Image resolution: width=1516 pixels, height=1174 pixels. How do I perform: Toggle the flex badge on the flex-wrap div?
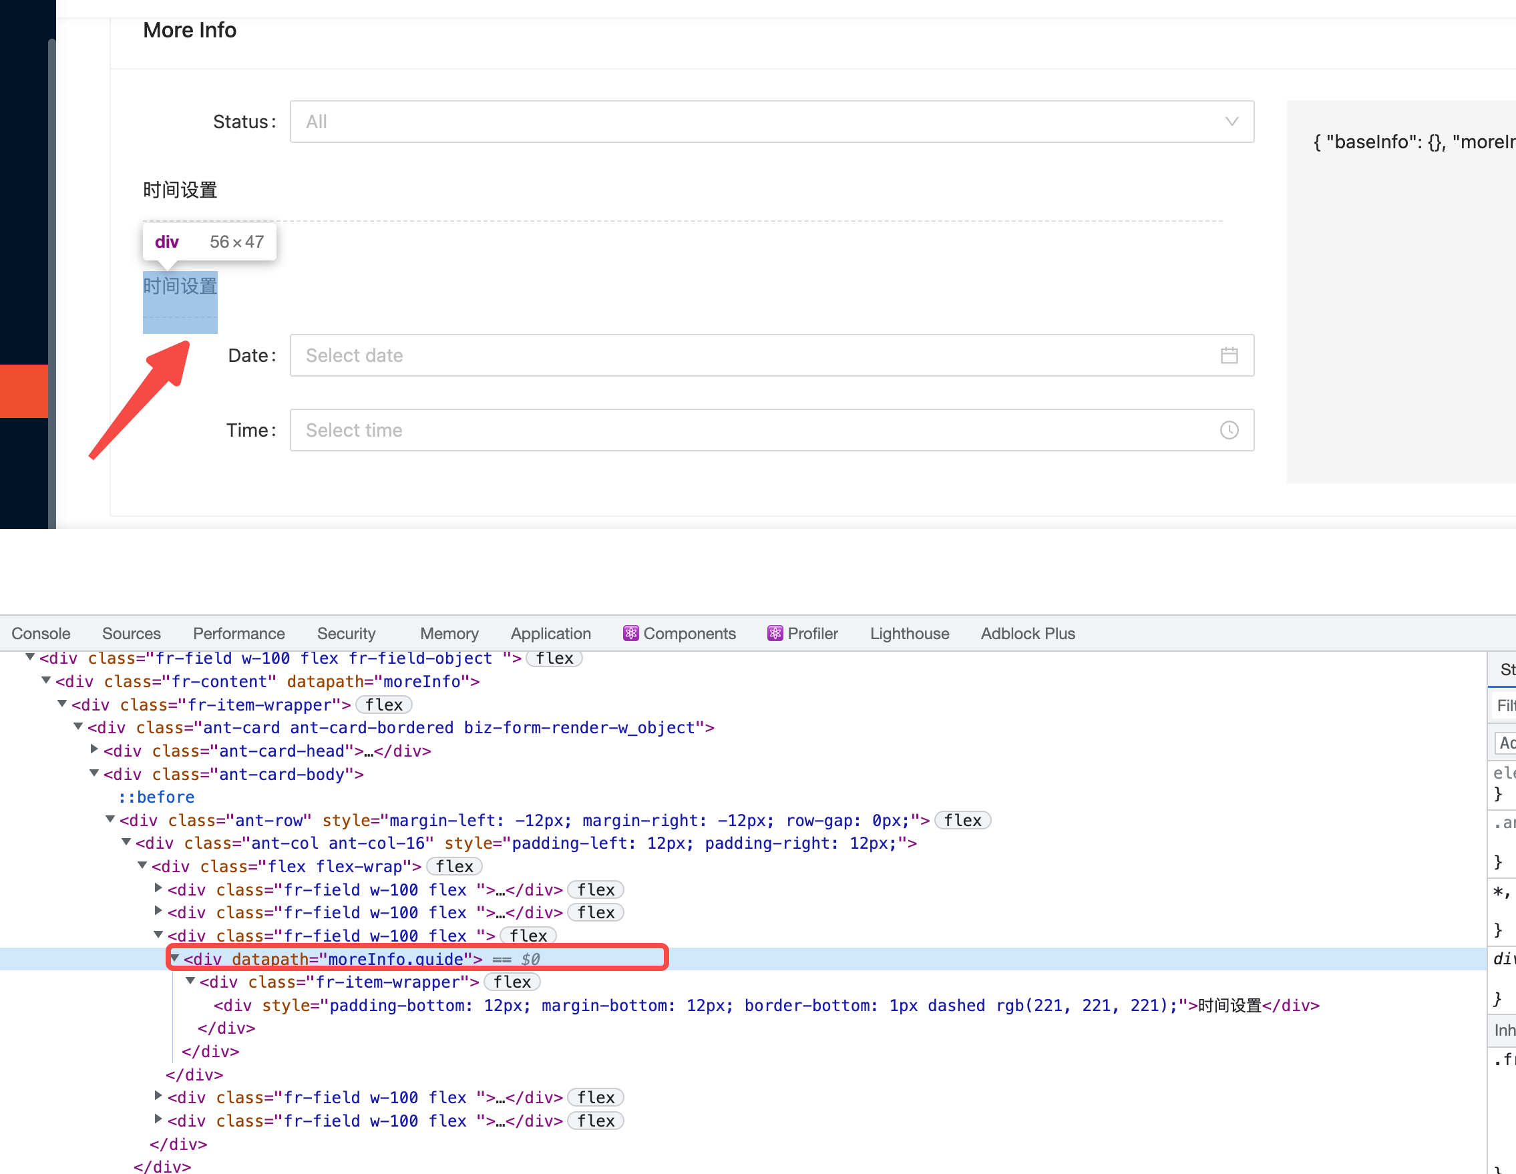pos(454,865)
